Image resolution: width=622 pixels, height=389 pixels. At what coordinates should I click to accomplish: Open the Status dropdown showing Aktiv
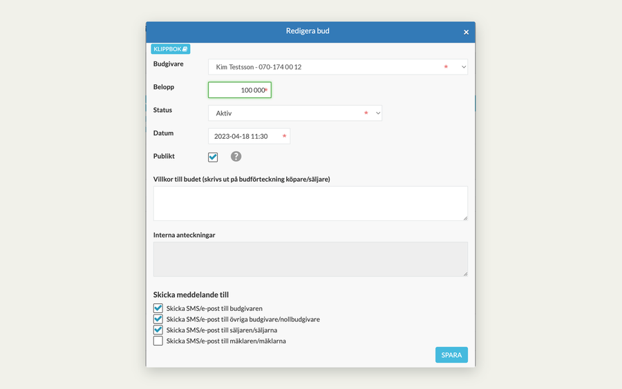click(x=294, y=113)
